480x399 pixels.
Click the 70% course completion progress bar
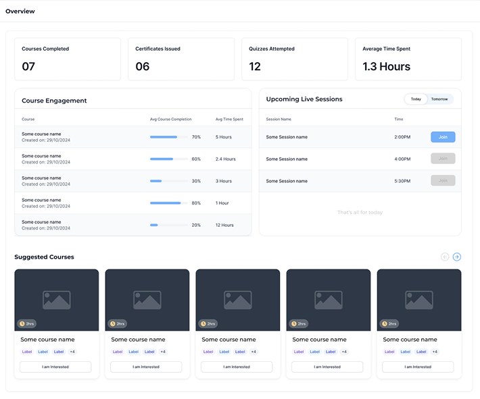[168, 137]
